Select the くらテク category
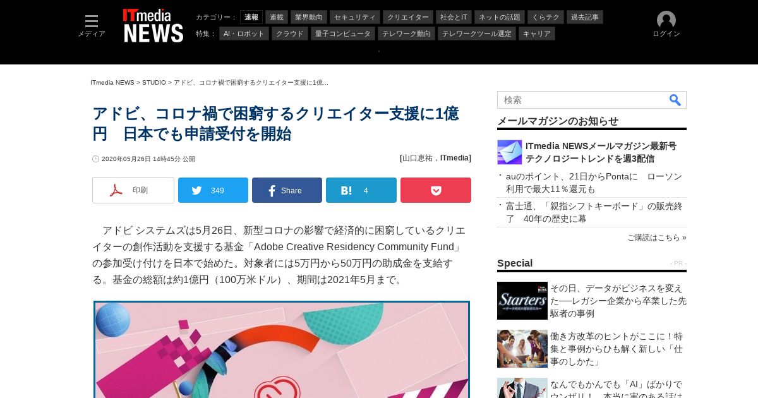 [x=546, y=17]
